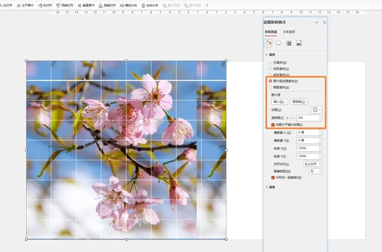This screenshot has width=382, height=252.
Task: Click the greyed 置于底层 send-to-back icon
Action: [x=186, y=5]
